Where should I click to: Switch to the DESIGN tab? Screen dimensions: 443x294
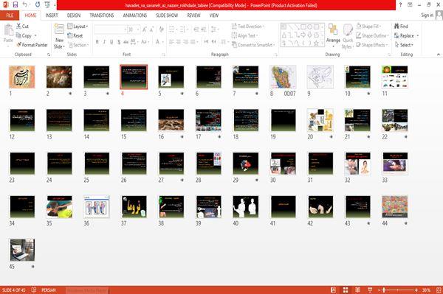pos(74,15)
